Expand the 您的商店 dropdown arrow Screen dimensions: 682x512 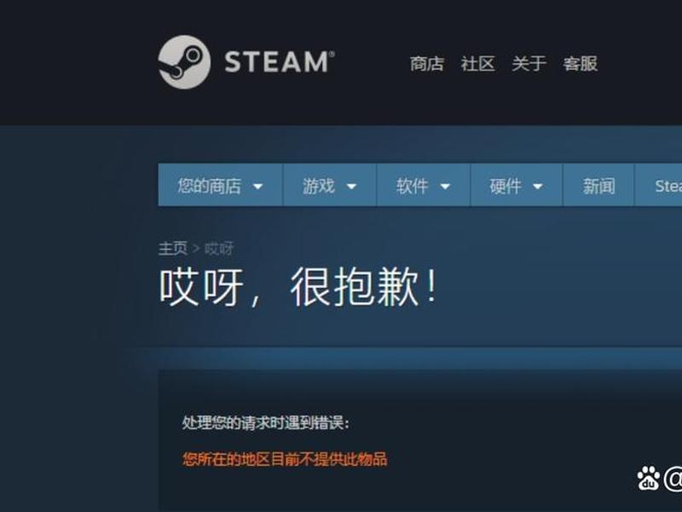pyautogui.click(x=258, y=187)
